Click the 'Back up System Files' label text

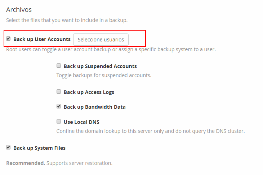39,148
